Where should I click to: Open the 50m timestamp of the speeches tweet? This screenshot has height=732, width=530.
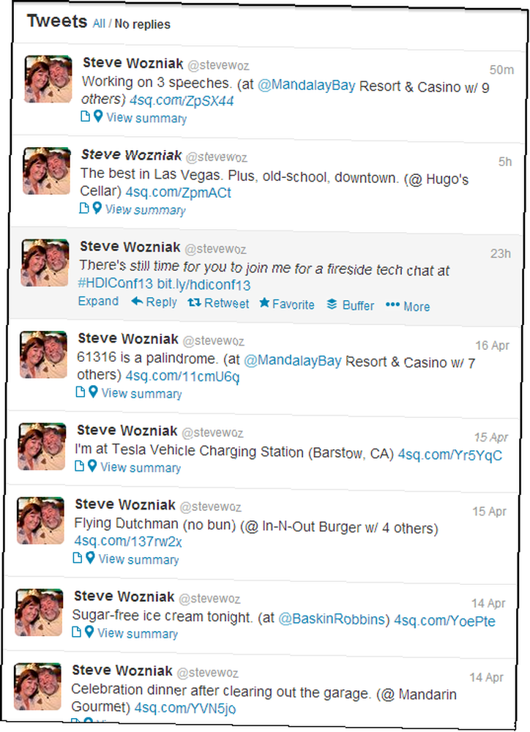click(x=501, y=70)
